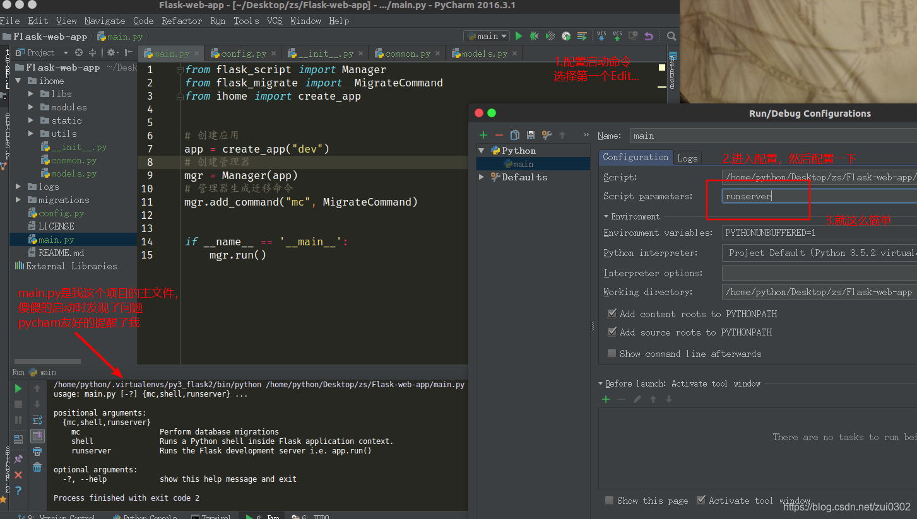
Task: Open the Navigate menu
Action: [105, 21]
